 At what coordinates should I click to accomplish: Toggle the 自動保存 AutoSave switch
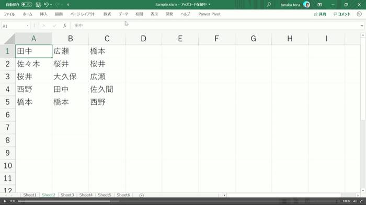[x=27, y=4]
